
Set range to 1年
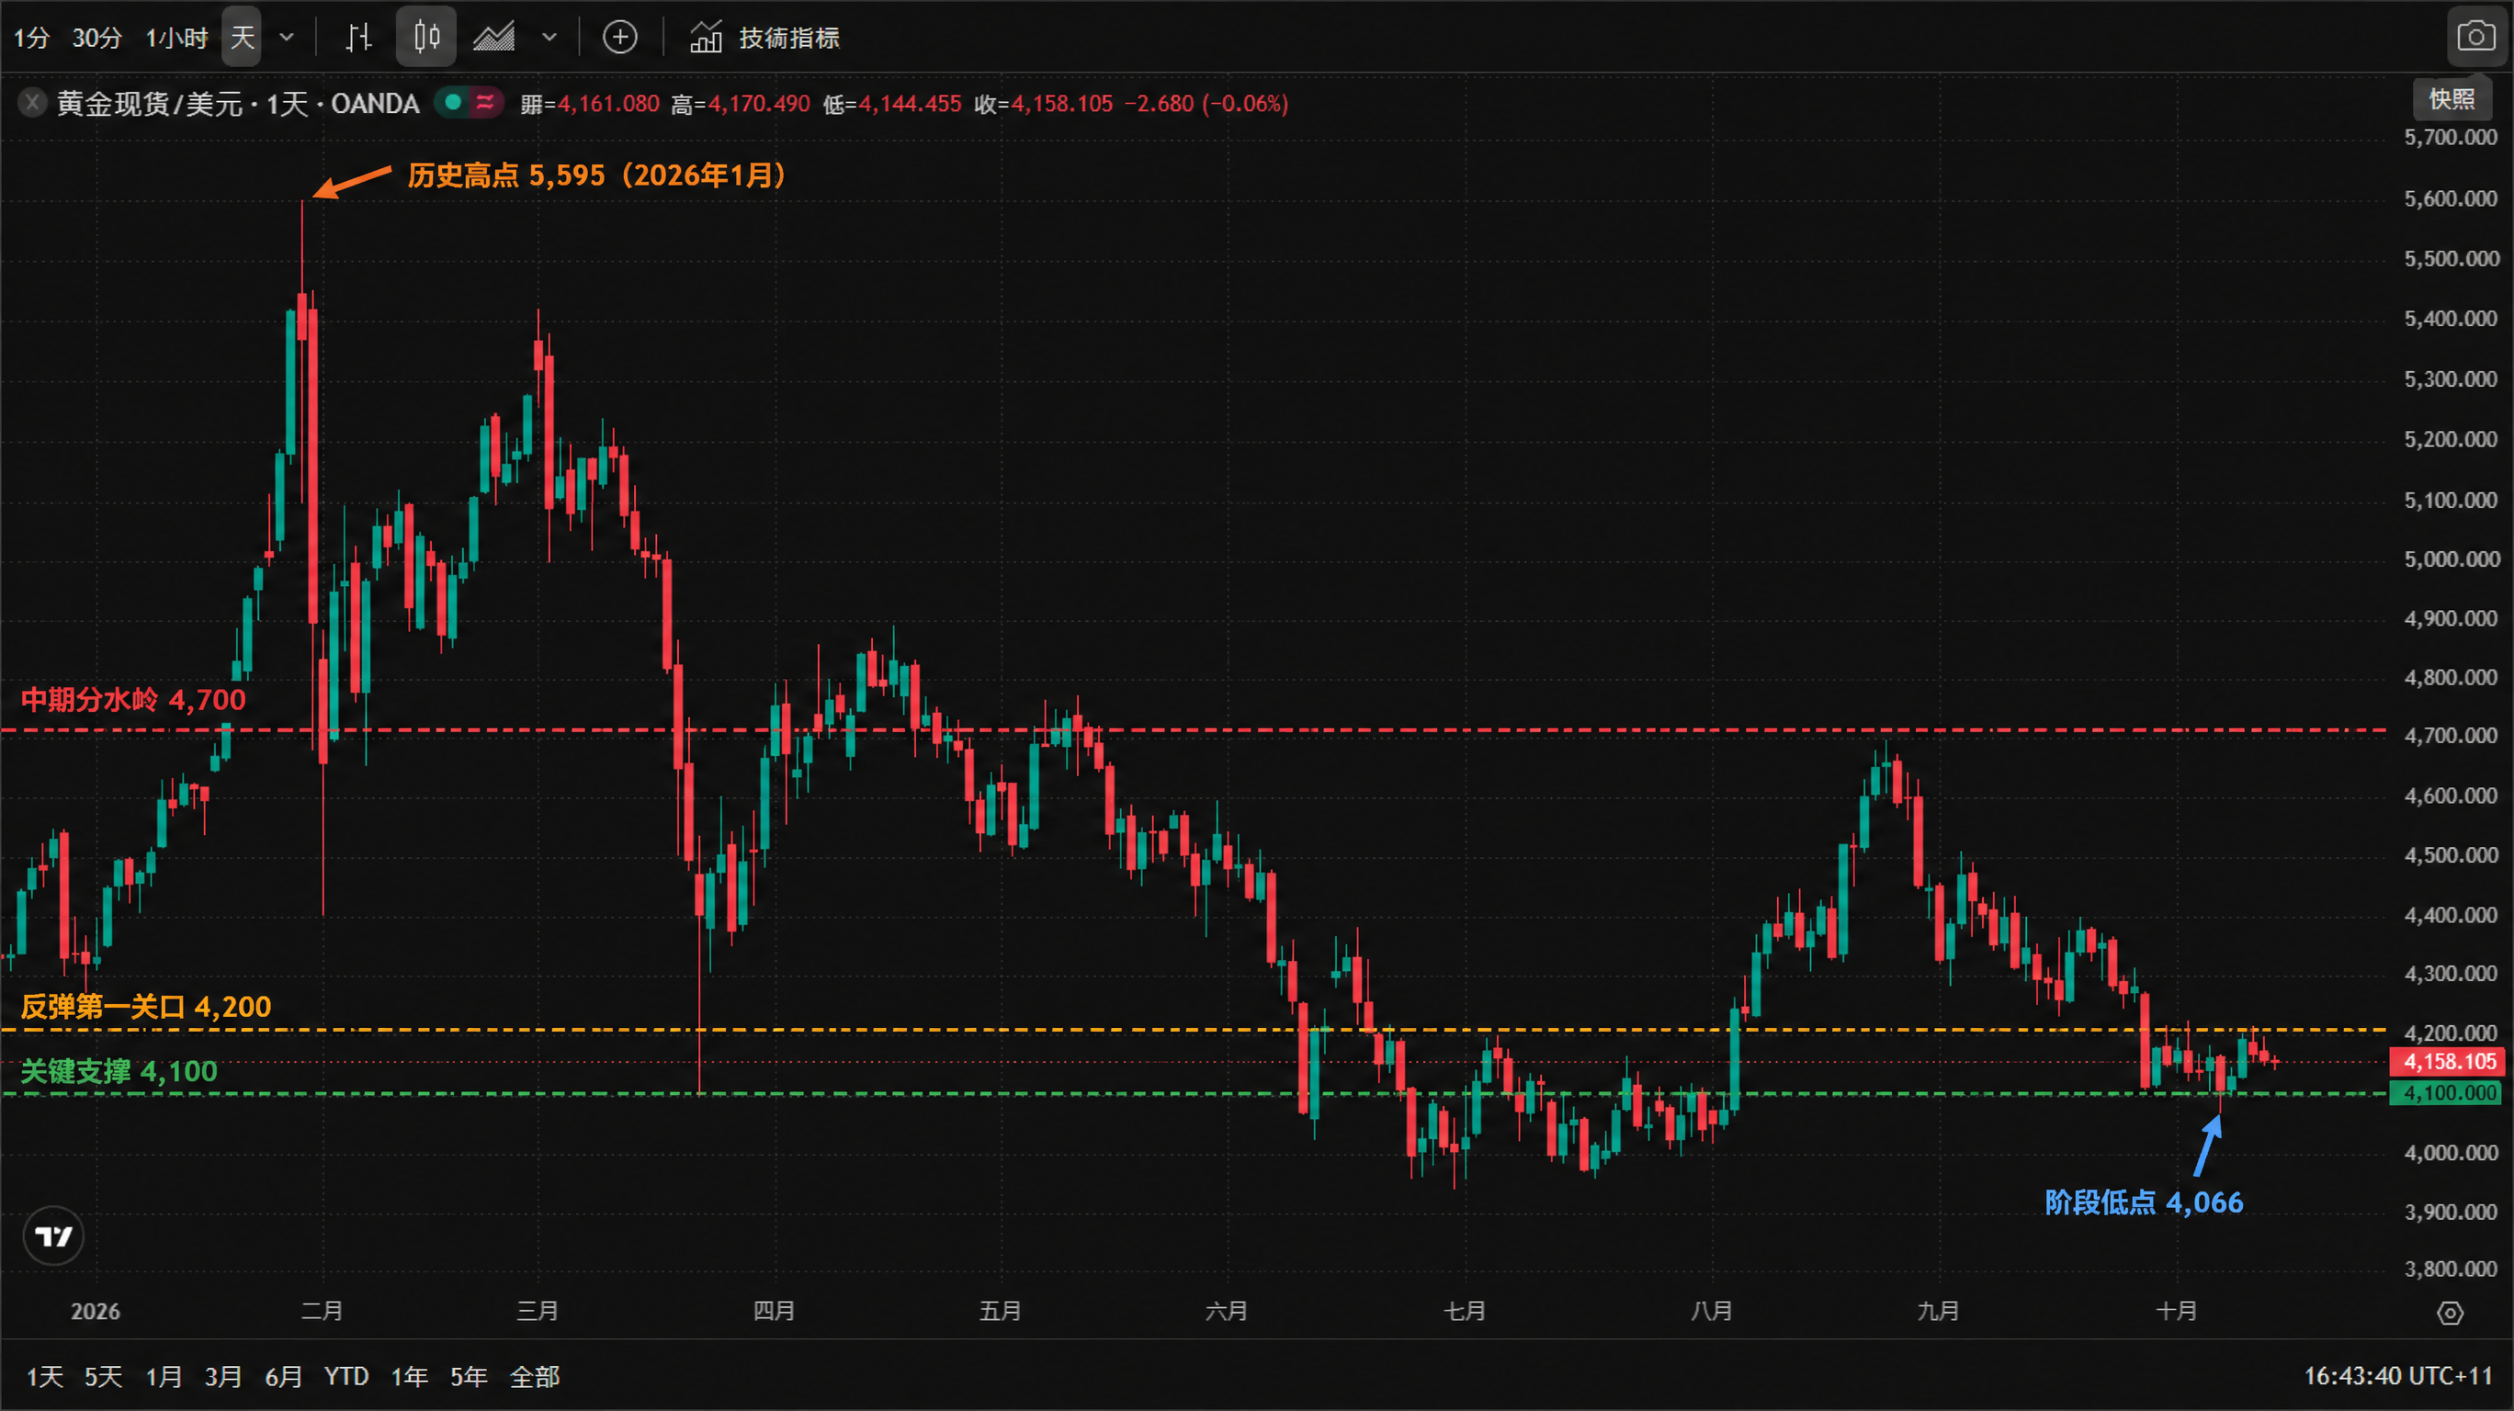point(410,1377)
